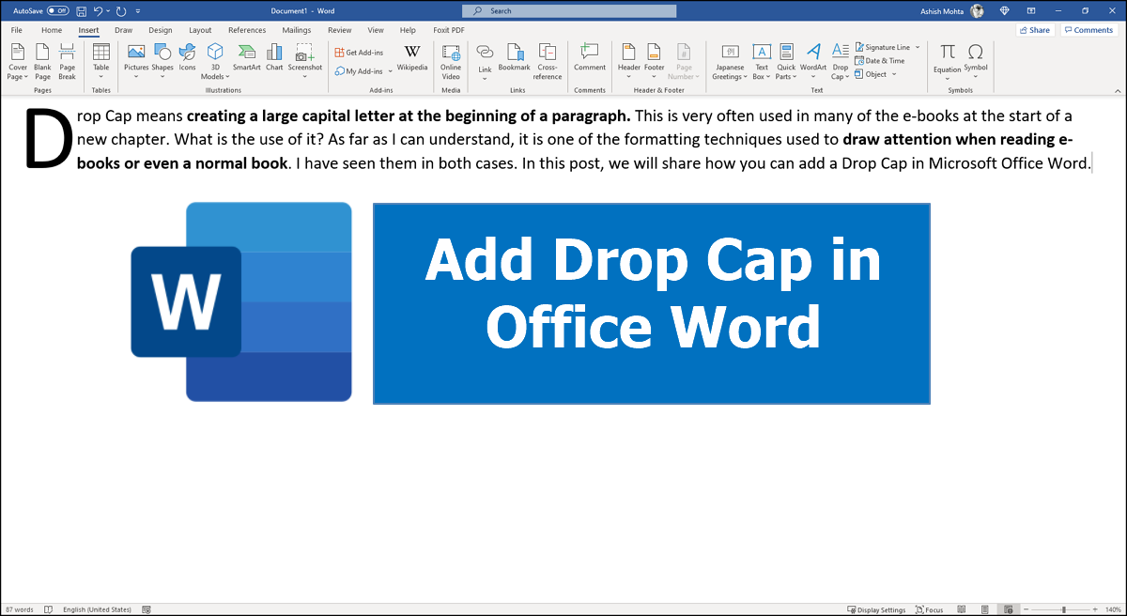
Task: Insert Icons from the ribbon
Action: click(188, 56)
